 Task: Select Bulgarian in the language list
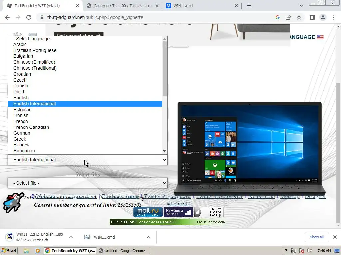(85, 56)
